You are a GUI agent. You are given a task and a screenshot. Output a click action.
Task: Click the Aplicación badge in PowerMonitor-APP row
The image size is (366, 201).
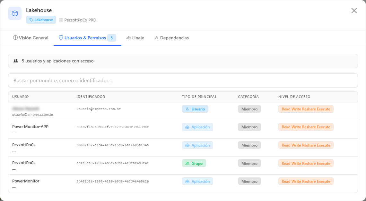point(197,127)
